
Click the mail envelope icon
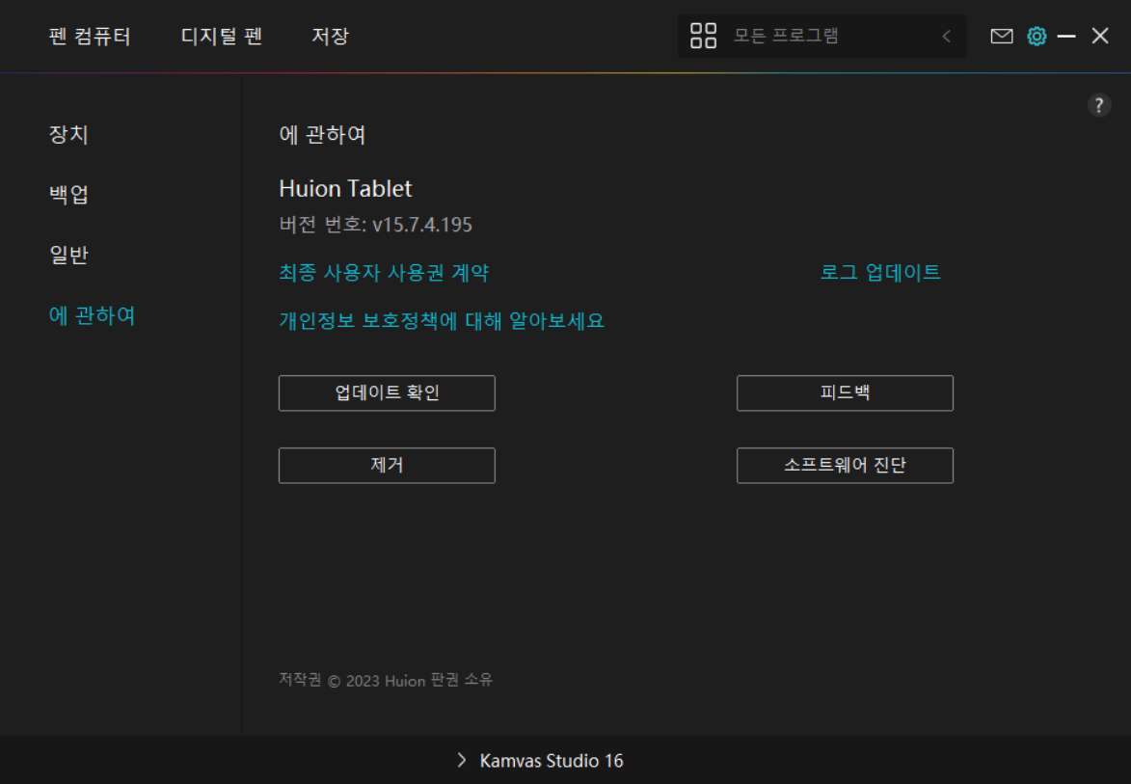point(1002,37)
